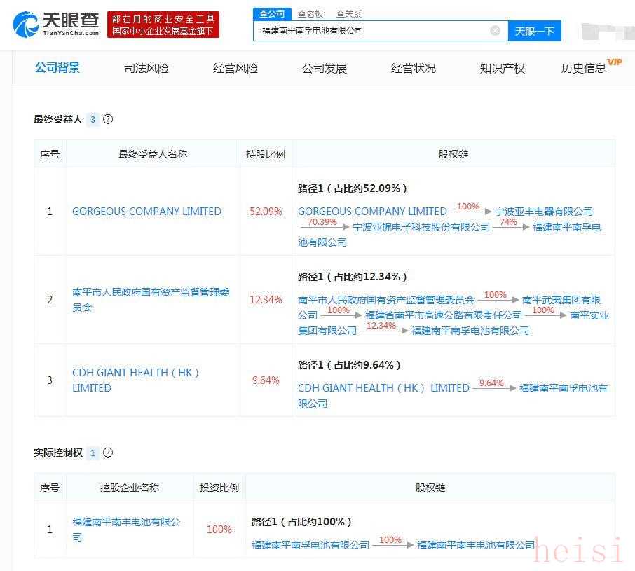Click the 投资比例 column header
The height and width of the screenshot is (571, 635).
point(219,488)
